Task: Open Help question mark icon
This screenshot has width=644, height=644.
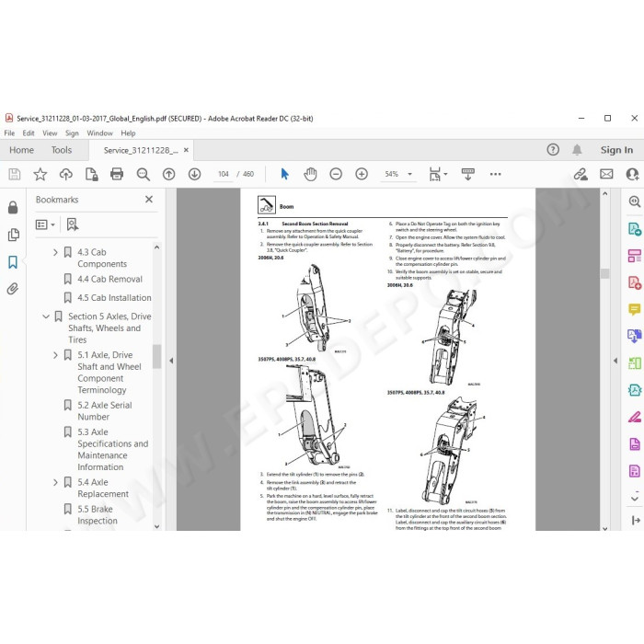Action: [553, 149]
